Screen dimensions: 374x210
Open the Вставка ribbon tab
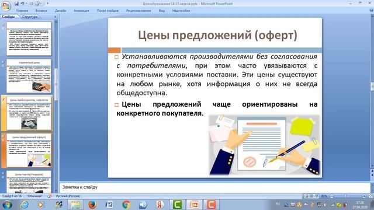[41, 10]
